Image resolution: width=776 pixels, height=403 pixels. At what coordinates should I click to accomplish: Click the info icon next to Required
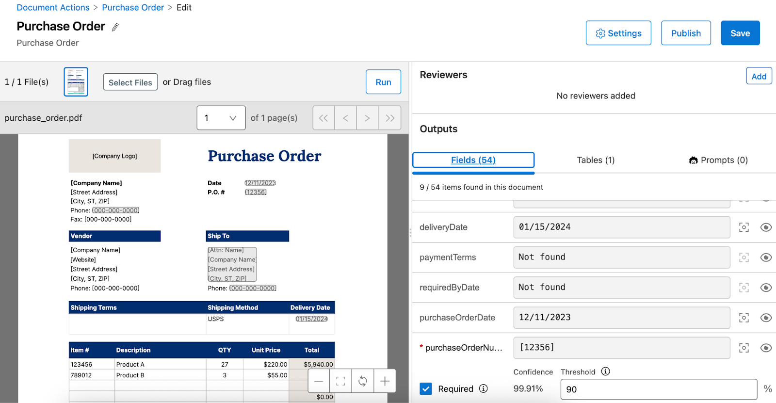click(x=483, y=388)
